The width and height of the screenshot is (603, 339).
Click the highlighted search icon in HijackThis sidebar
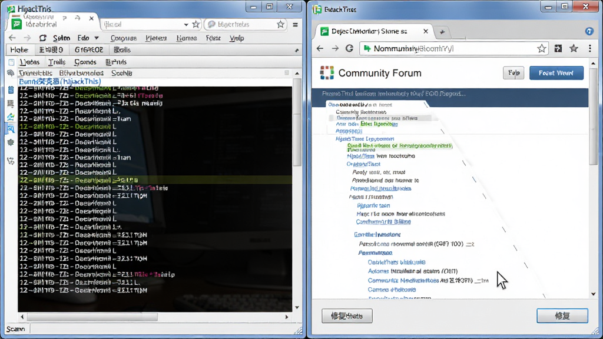(11, 129)
